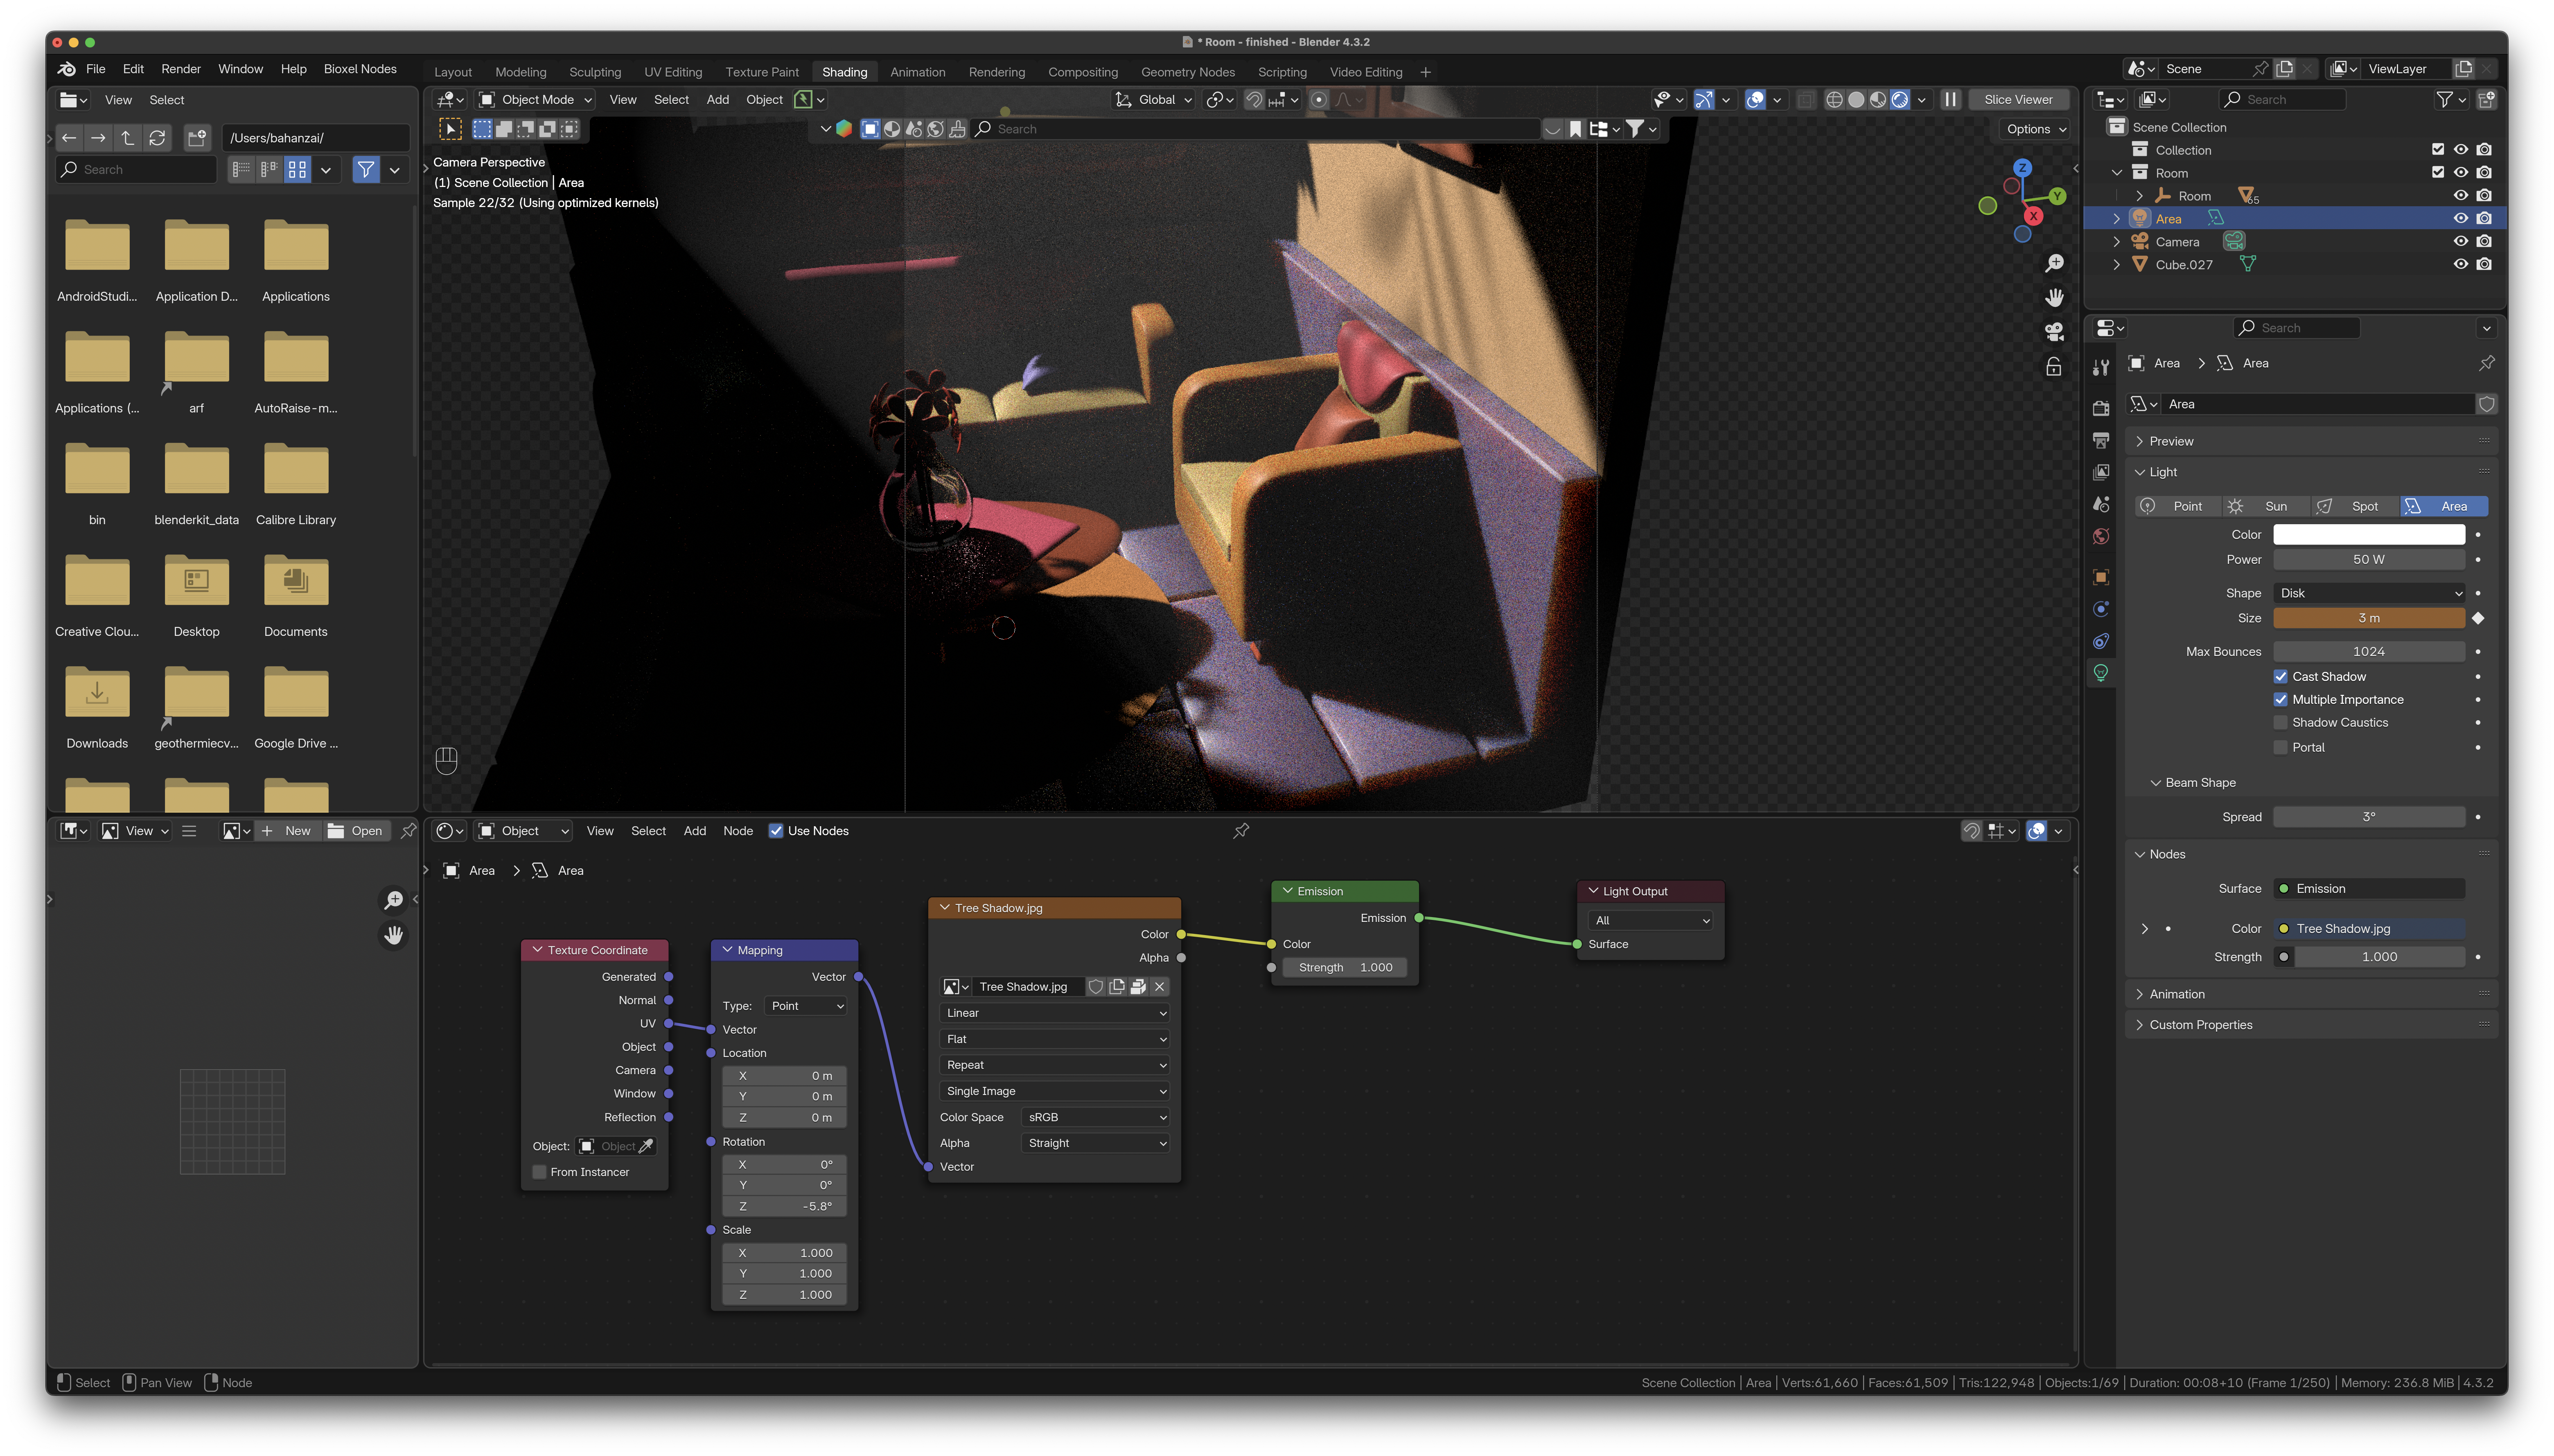Screen dimensions: 2554x1456
Task: Click the Open image button
Action: click(356, 831)
